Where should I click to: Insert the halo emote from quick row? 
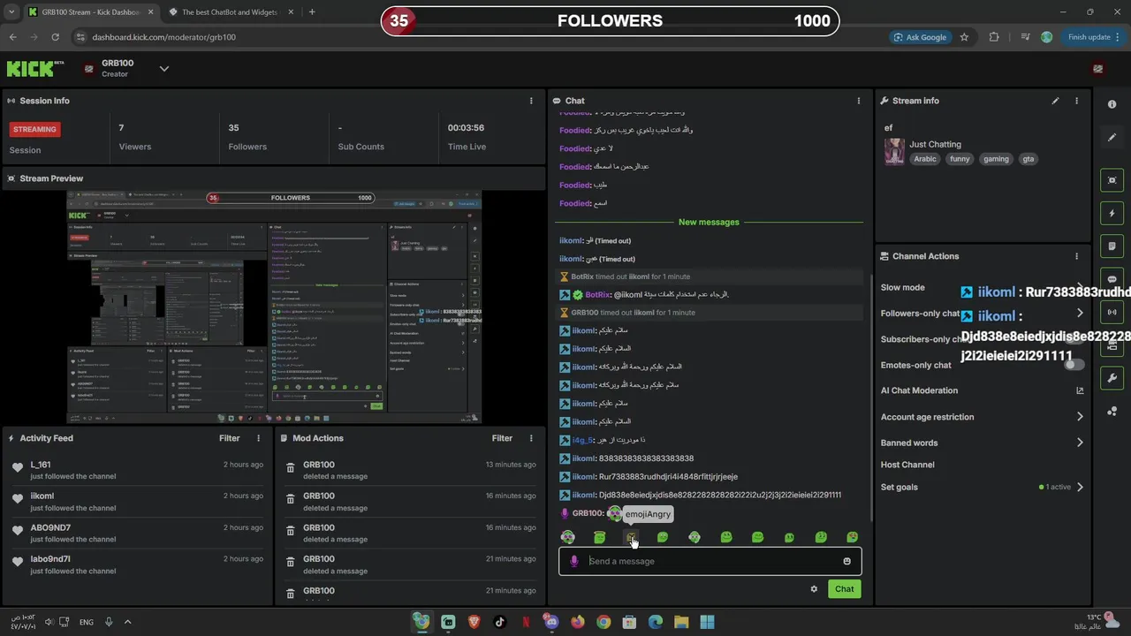[x=599, y=537]
